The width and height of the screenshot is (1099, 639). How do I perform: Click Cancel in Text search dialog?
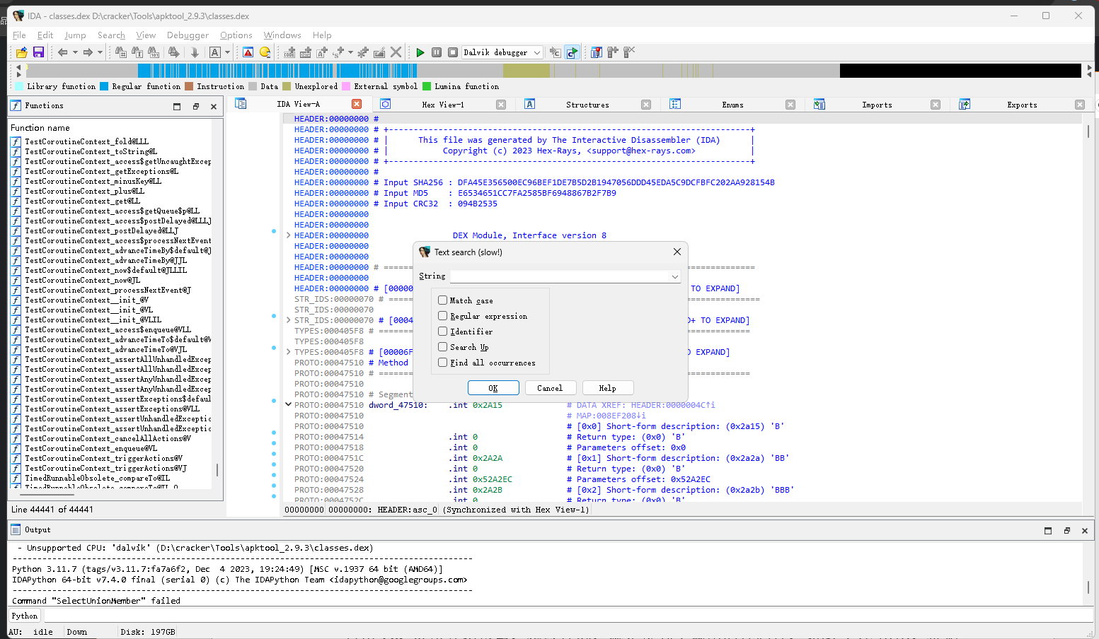[550, 388]
